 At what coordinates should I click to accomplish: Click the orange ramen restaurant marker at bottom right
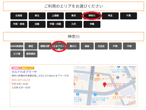pos(116,94)
